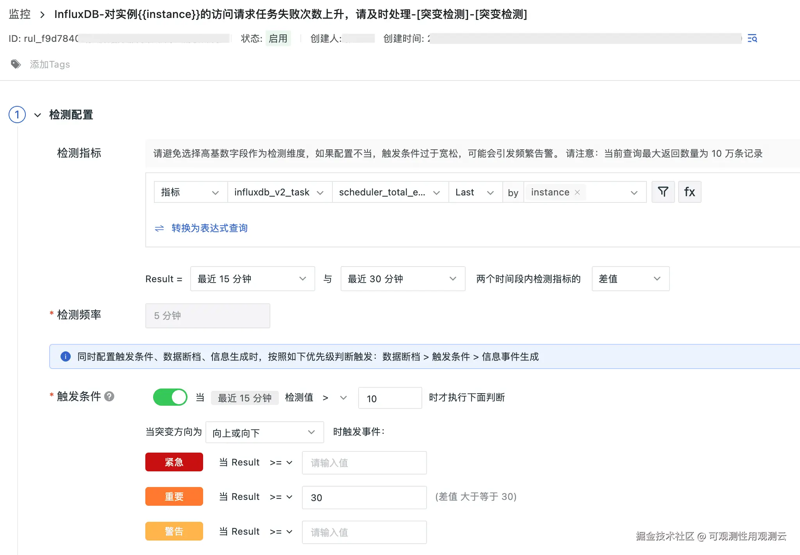Viewport: 800px width, 555px height.
Task: Click the help question mark beside 触发条件
Action: click(109, 396)
